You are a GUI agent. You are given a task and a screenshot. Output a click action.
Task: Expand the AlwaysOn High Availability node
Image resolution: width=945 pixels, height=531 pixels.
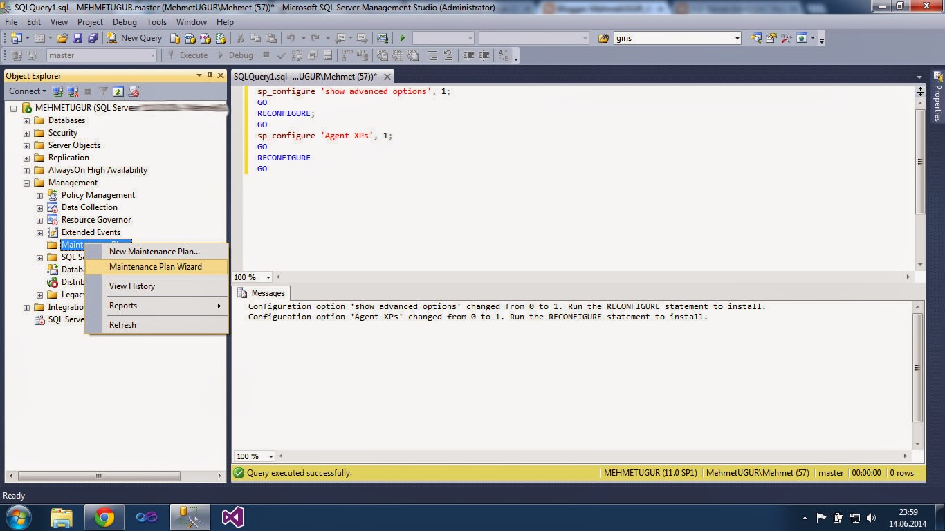tap(27, 171)
